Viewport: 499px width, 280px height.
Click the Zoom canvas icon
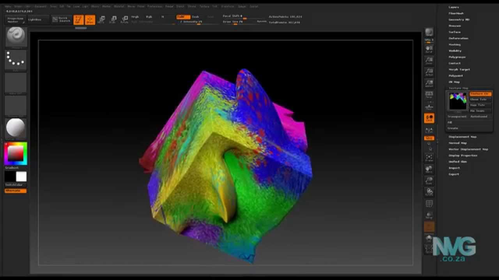(x=429, y=60)
